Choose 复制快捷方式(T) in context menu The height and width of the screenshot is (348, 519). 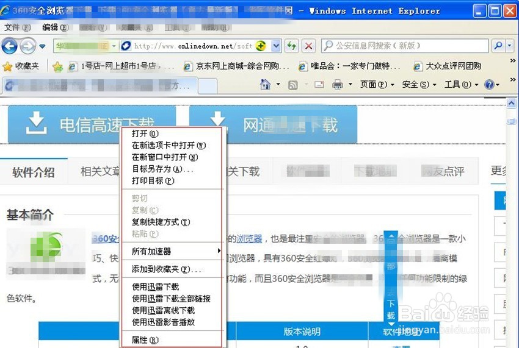point(172,222)
